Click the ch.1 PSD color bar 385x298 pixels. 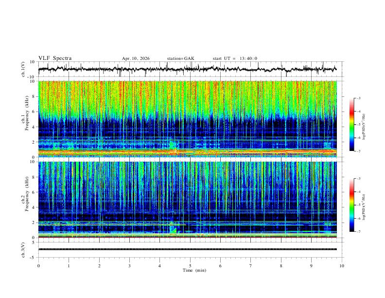(x=351, y=125)
